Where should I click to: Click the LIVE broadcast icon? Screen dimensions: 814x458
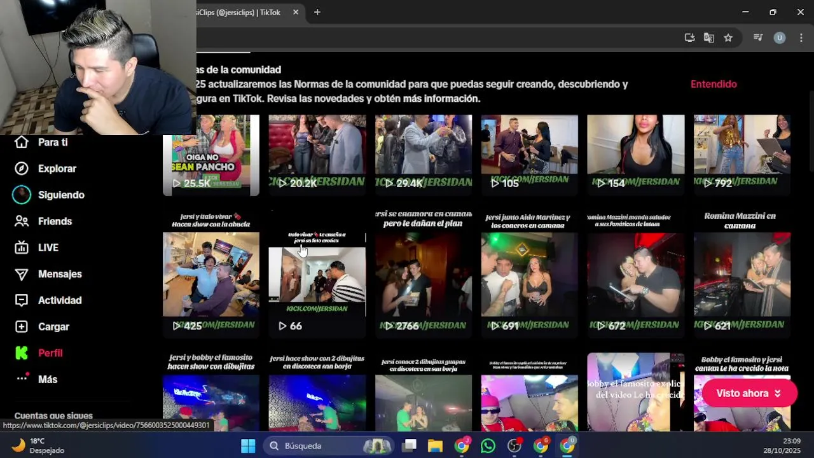click(22, 247)
